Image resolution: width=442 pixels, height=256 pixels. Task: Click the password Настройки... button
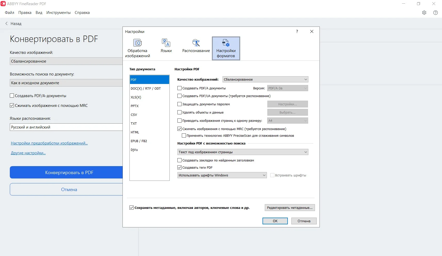[x=288, y=104]
